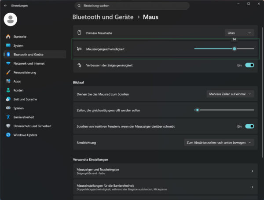Click the Windows Update refresh icon
The image size is (264, 200).
pyautogui.click(x=8, y=135)
